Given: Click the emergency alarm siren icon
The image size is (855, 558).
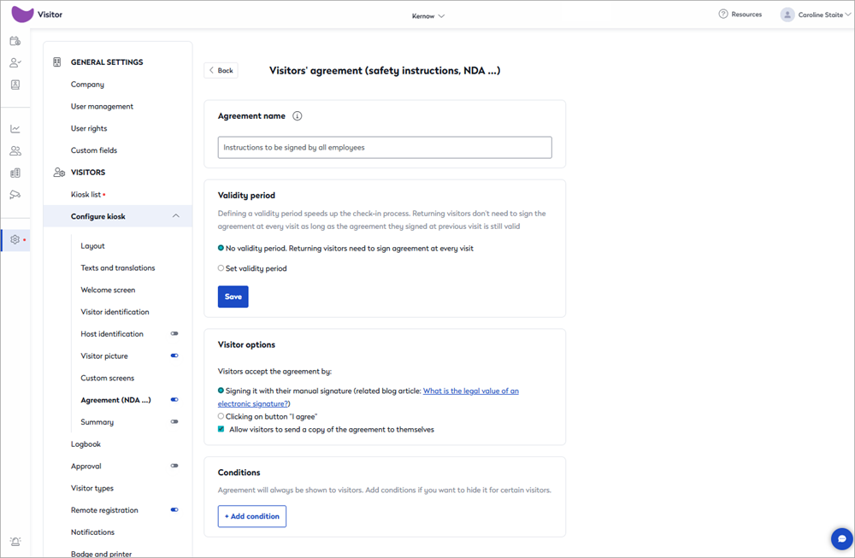Looking at the screenshot, I should 15,542.
